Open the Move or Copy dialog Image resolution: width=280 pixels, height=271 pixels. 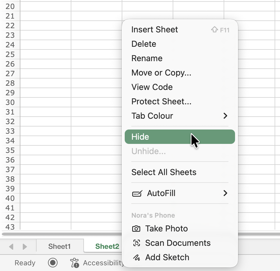click(x=161, y=73)
